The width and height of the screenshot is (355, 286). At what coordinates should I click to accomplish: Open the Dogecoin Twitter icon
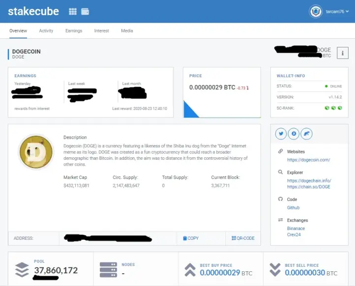pos(281,134)
